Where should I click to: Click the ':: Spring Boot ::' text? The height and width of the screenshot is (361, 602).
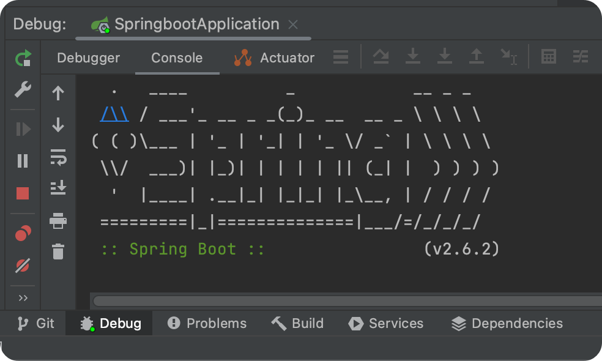tap(183, 249)
